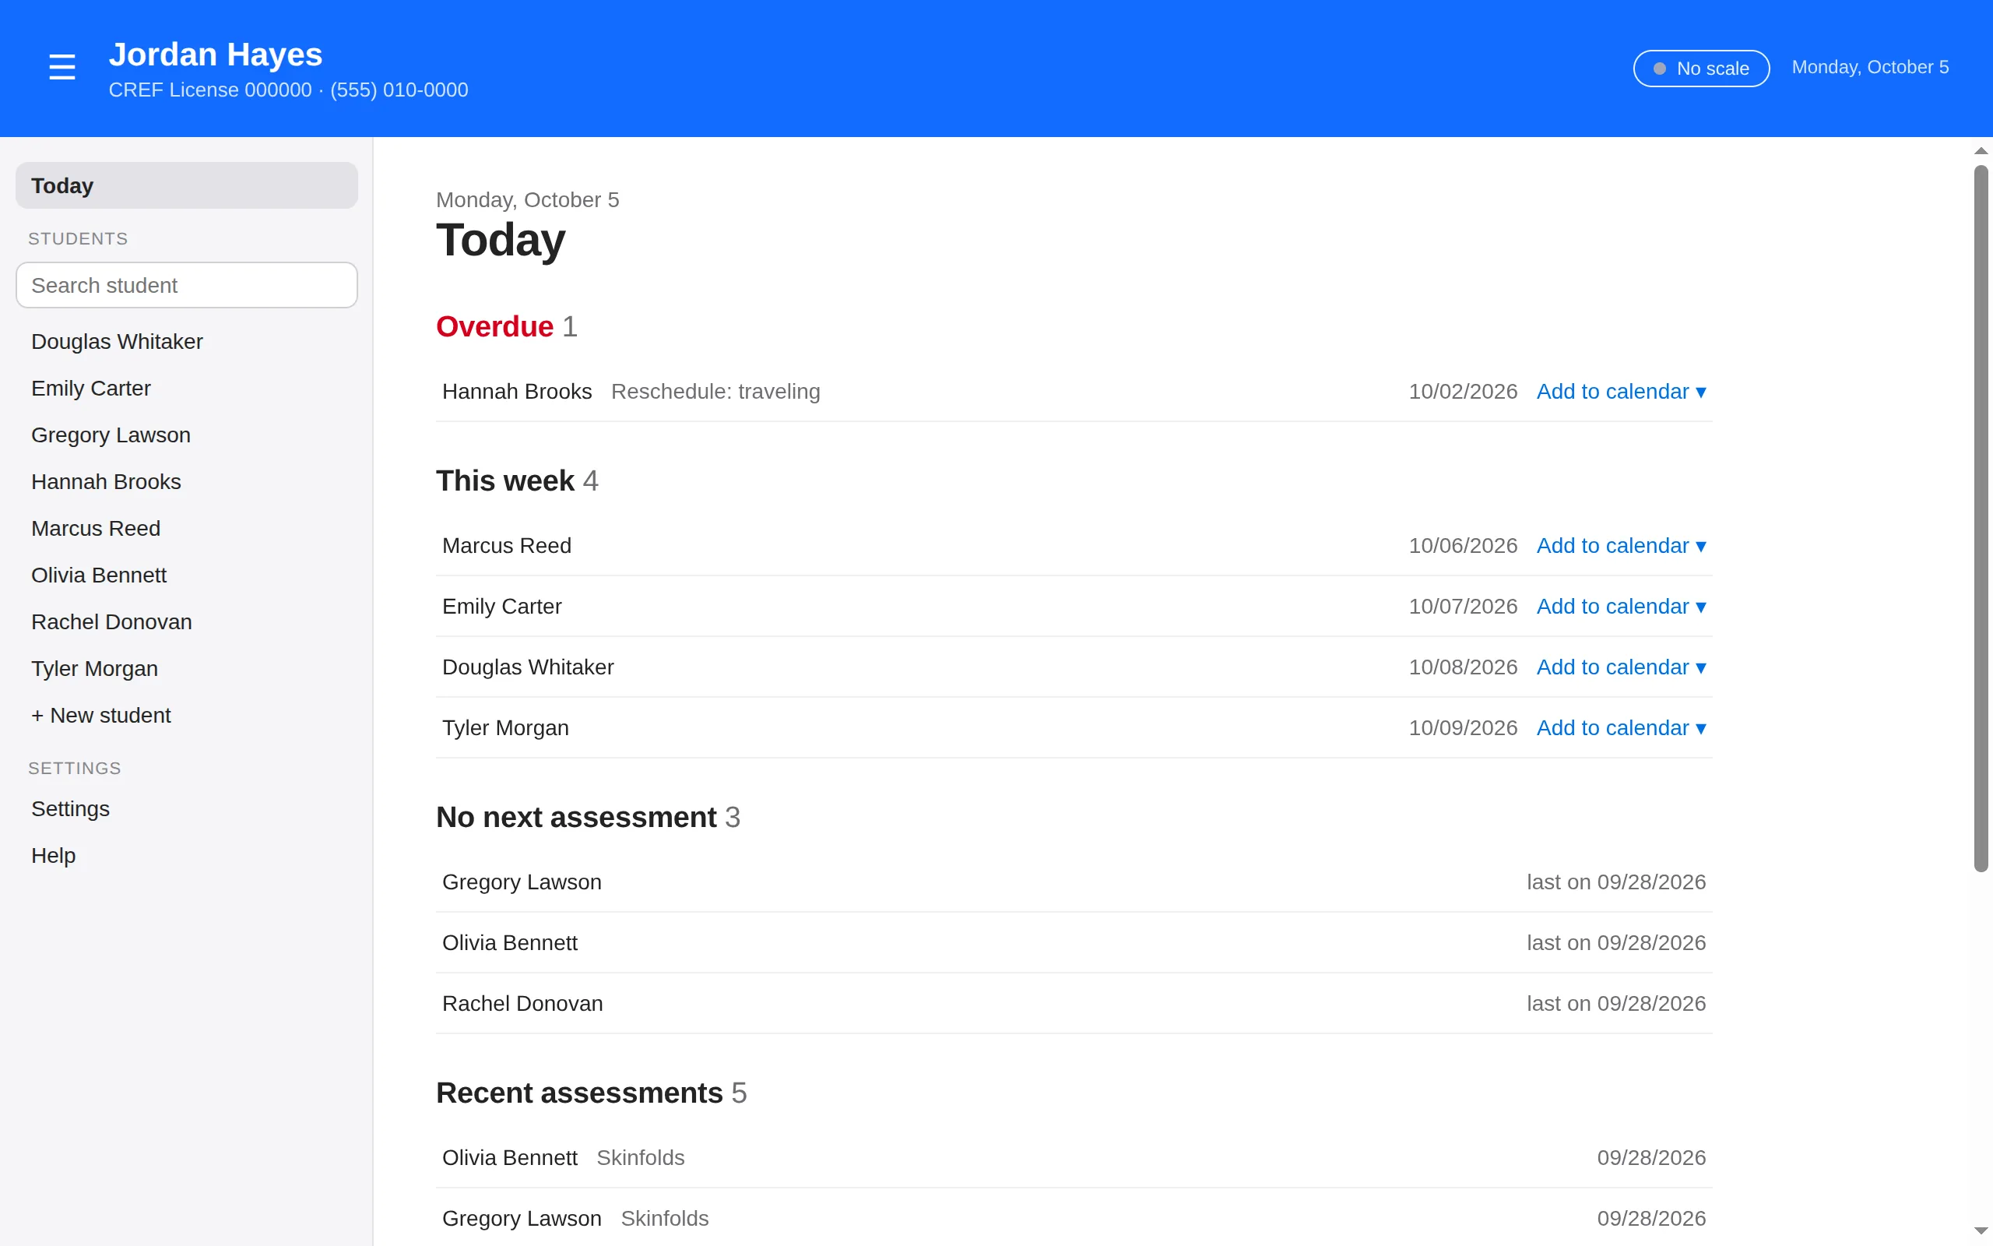Click the Recent assessments heading
The width and height of the screenshot is (1993, 1246).
[x=592, y=1093]
